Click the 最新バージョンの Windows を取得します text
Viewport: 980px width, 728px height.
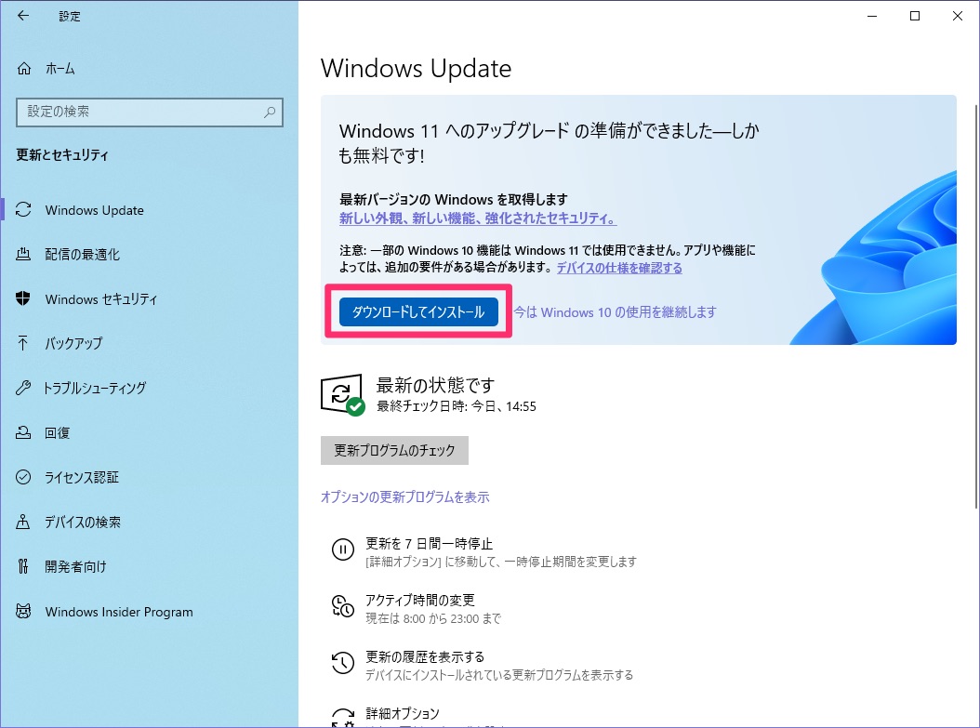point(454,199)
